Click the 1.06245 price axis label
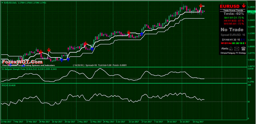 251,60
